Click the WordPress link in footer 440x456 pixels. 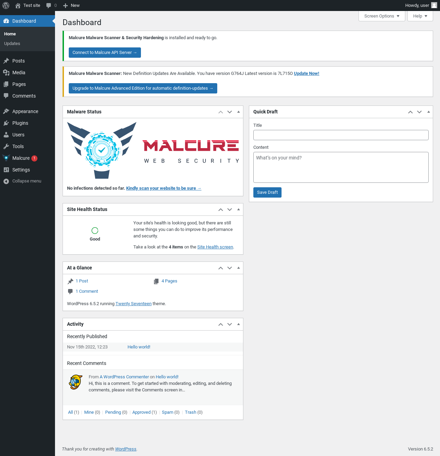(x=126, y=449)
